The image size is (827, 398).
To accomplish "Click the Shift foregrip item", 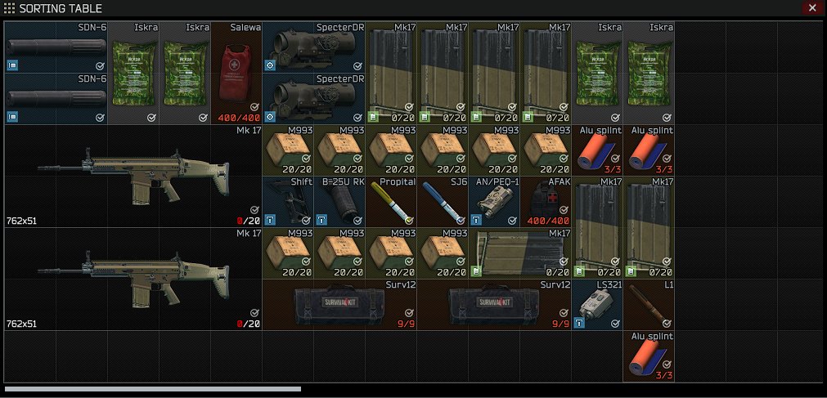I will coord(288,202).
